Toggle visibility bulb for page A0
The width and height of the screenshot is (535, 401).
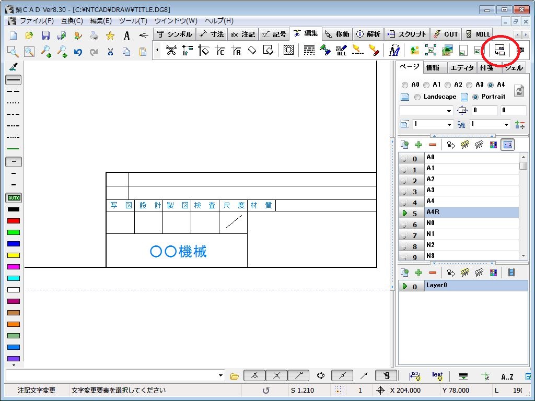pyautogui.click(x=404, y=159)
